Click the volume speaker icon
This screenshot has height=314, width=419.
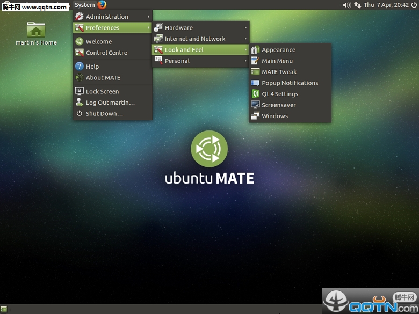point(346,5)
